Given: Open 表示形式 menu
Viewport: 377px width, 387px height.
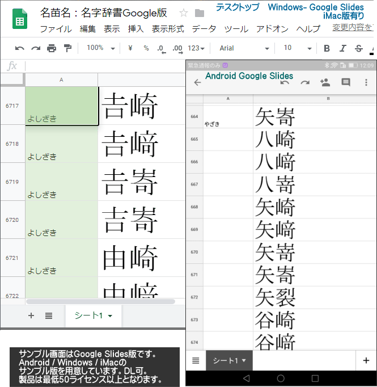Looking at the screenshot, I should tap(168, 29).
